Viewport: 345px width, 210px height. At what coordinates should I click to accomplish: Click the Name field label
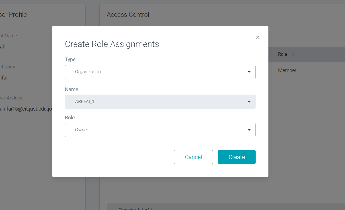71,89
